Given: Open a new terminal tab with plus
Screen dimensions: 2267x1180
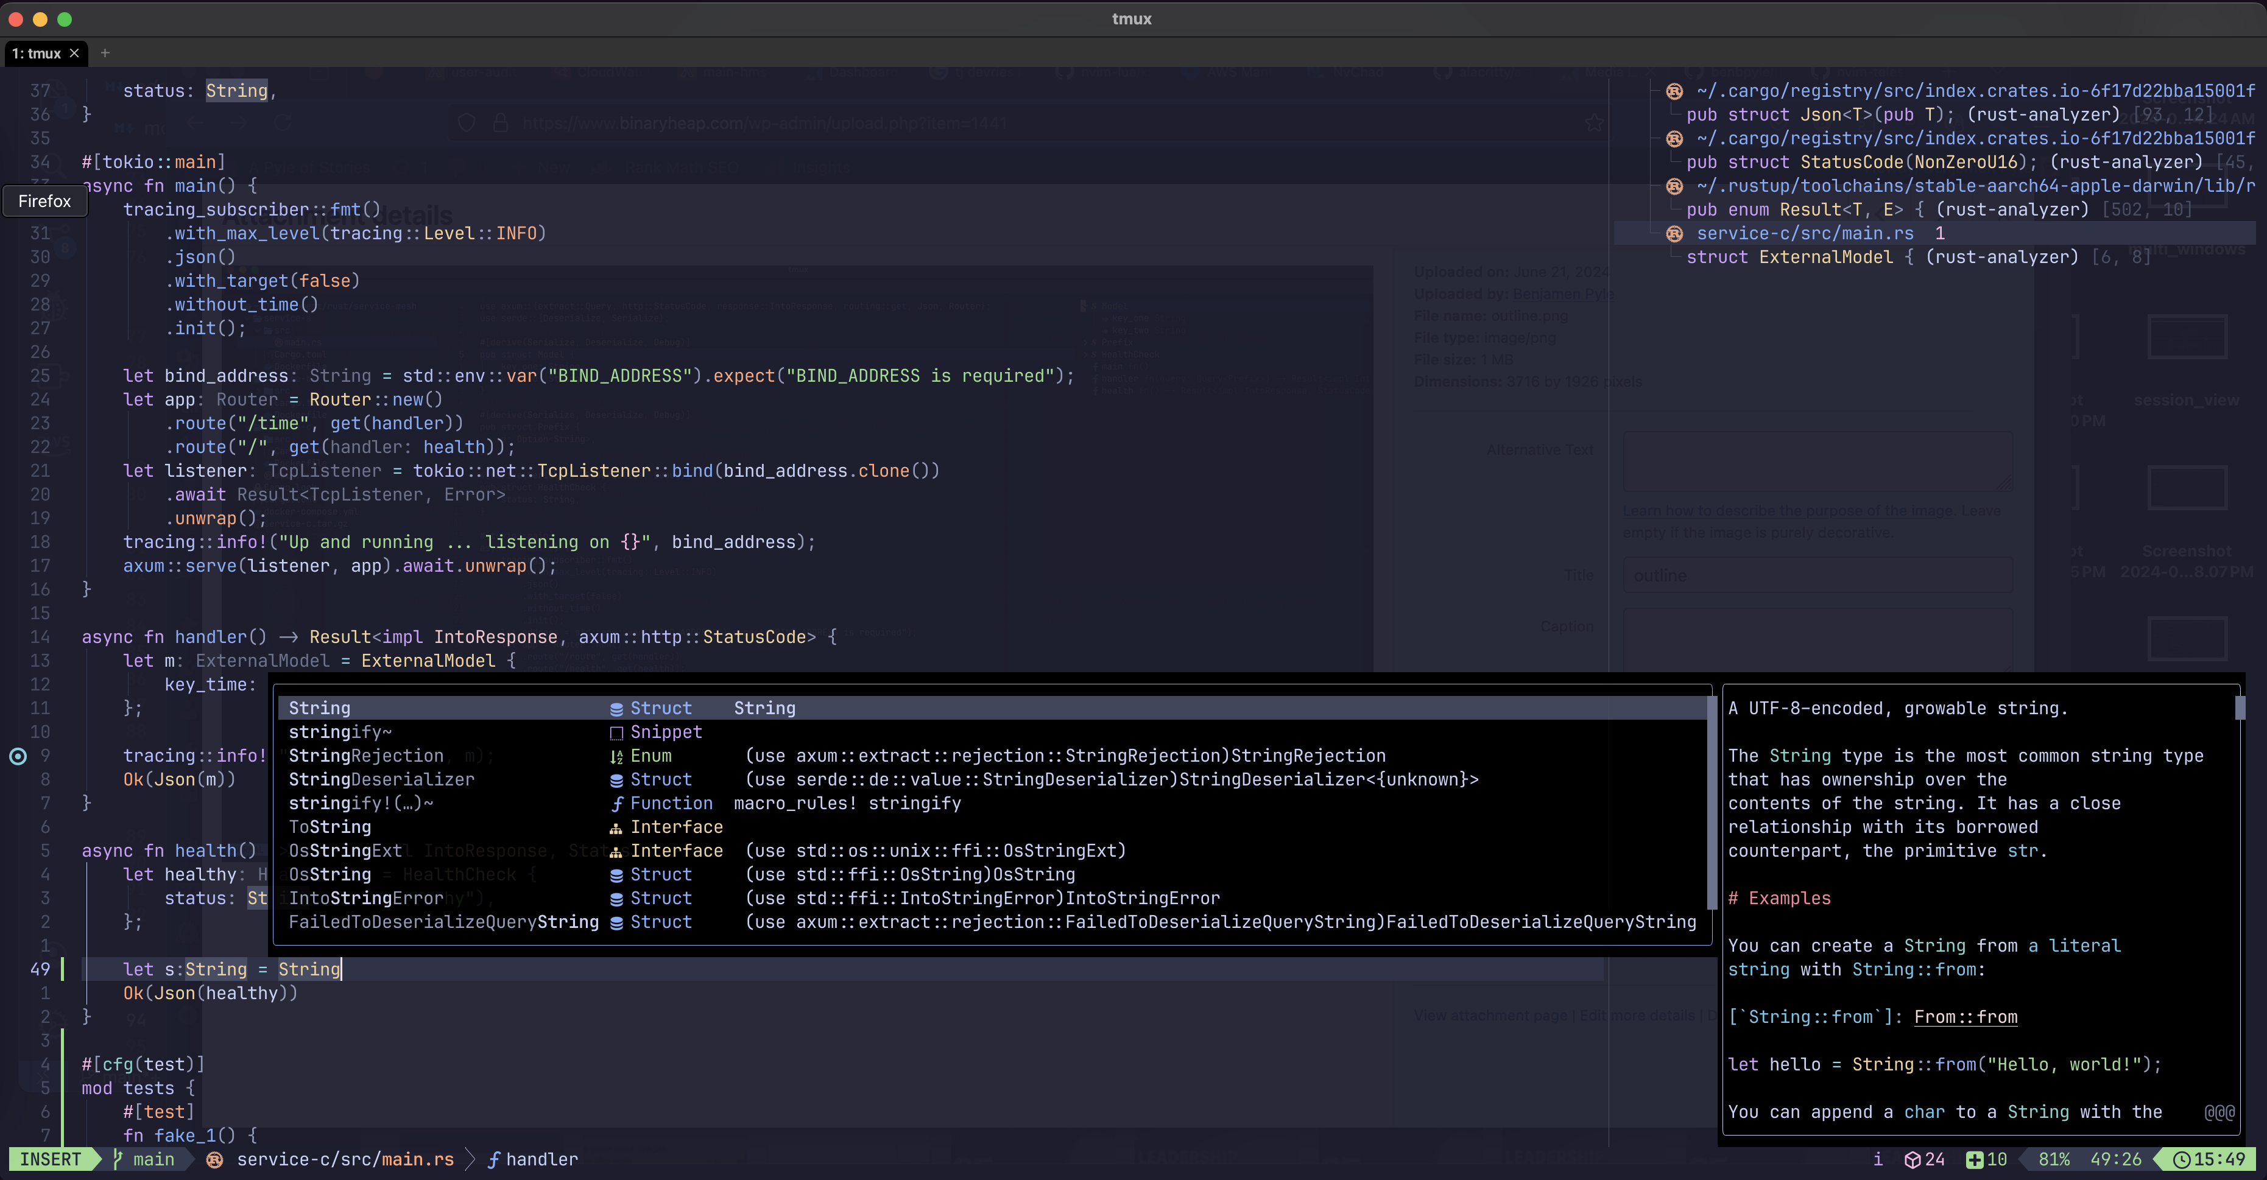Looking at the screenshot, I should (x=105, y=53).
